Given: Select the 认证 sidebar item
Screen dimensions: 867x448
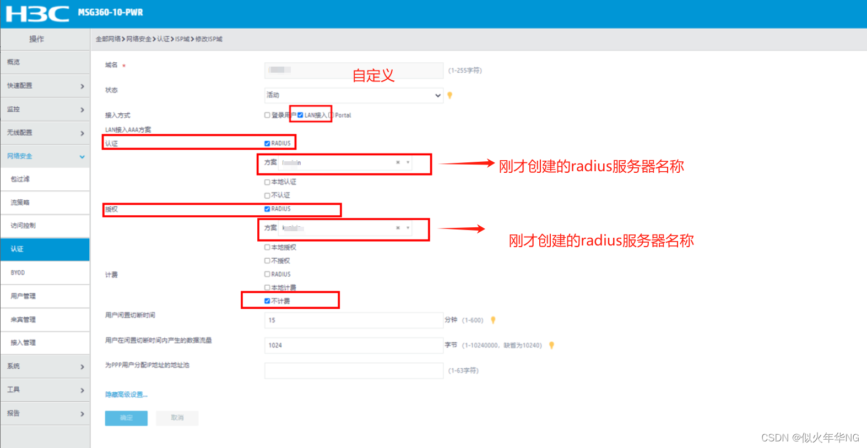Looking at the screenshot, I should (45, 249).
